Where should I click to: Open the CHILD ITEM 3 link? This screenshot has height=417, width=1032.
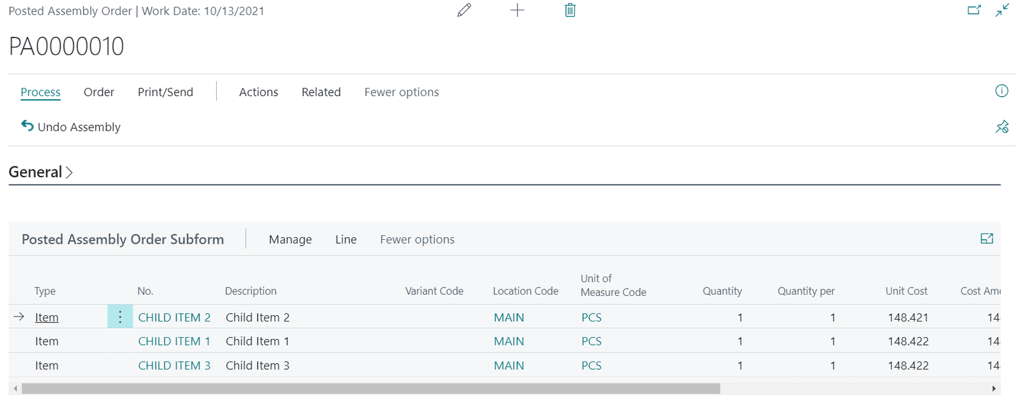[x=174, y=365]
